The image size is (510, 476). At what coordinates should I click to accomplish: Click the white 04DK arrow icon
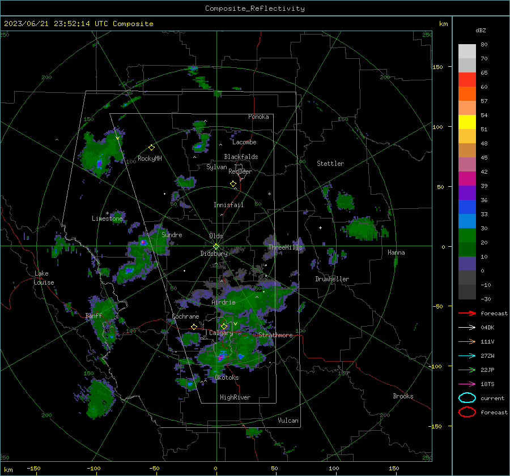pyautogui.click(x=467, y=327)
